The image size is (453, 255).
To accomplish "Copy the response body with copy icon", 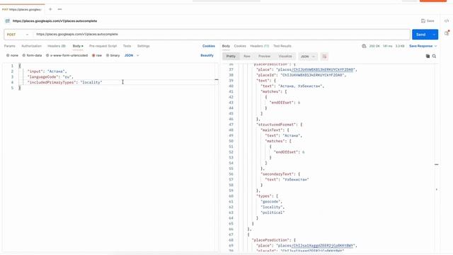I will 428,56.
